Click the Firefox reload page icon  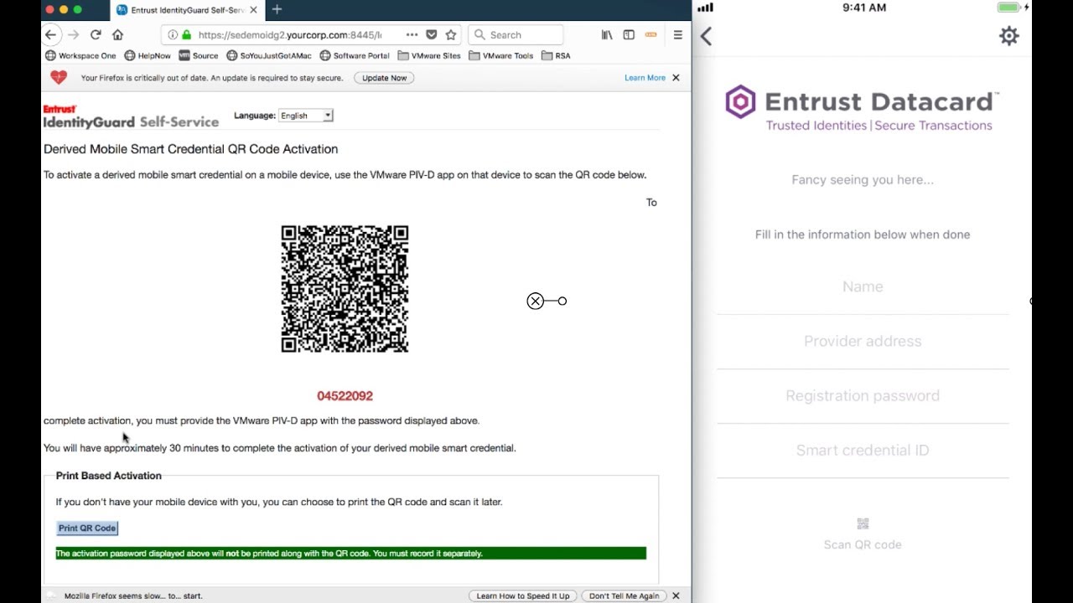click(x=96, y=35)
